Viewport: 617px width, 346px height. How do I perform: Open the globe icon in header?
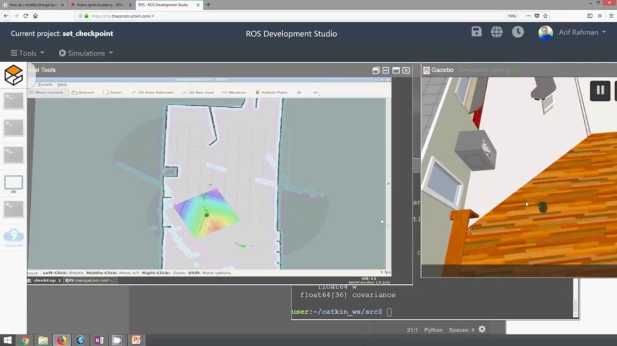(497, 32)
